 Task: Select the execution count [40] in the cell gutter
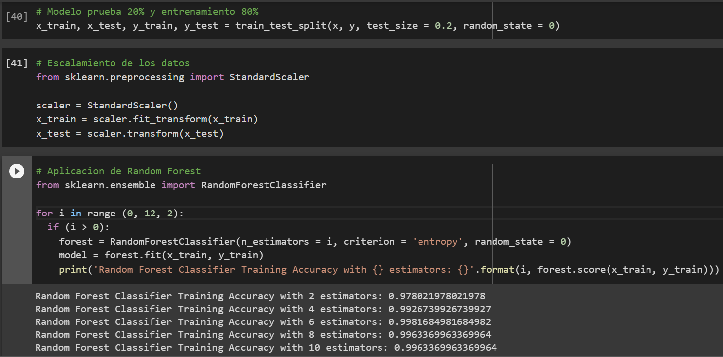click(x=16, y=16)
